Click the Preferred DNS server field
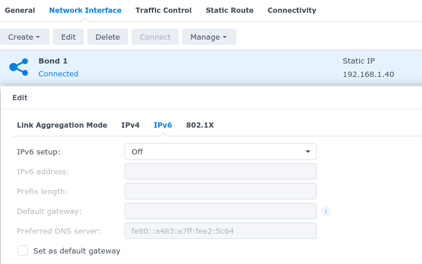Image resolution: width=422 pixels, height=264 pixels. coord(220,231)
